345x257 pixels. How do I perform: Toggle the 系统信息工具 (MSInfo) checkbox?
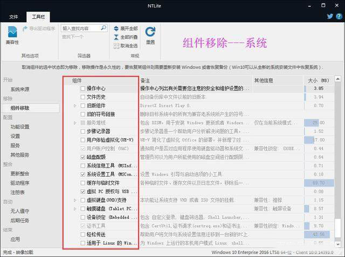tap(82, 166)
